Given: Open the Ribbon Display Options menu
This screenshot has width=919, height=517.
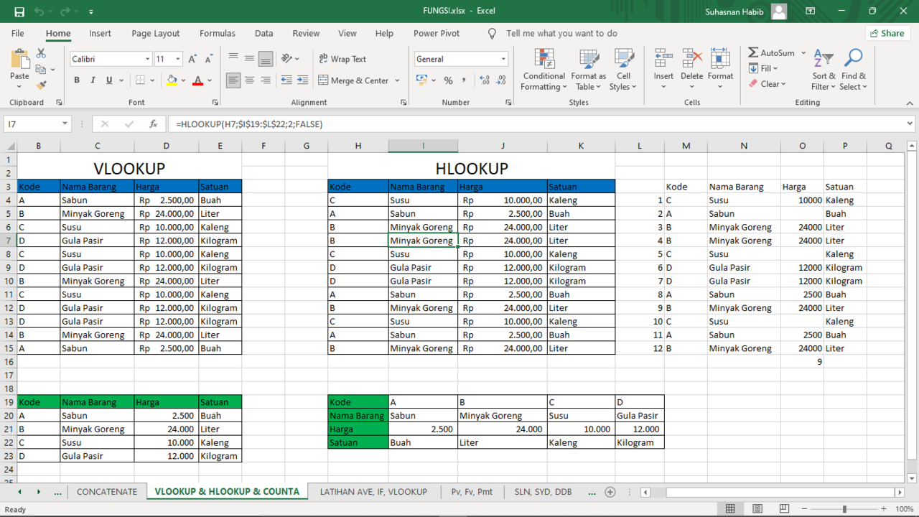Looking at the screenshot, I should [810, 11].
